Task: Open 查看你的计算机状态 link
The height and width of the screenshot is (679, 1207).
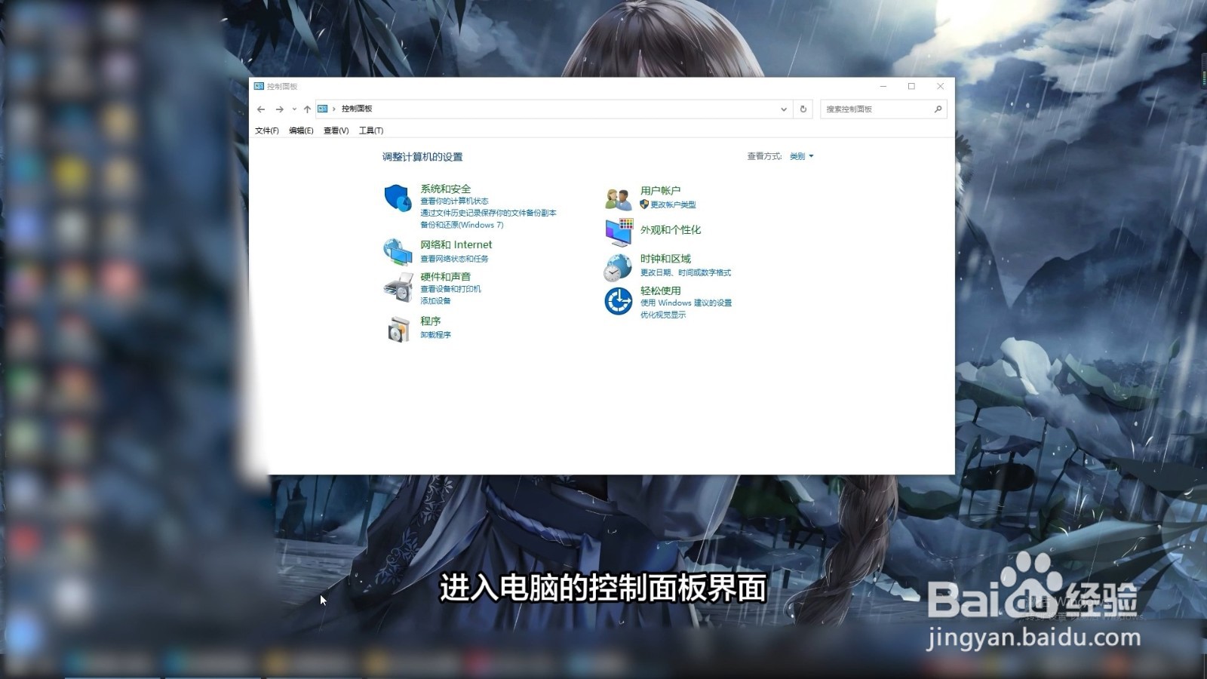Action: [x=454, y=201]
